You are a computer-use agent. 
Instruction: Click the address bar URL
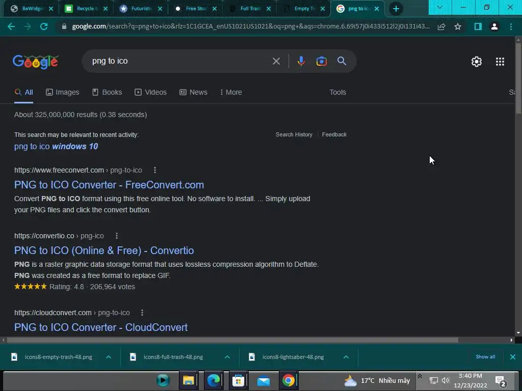point(250,26)
